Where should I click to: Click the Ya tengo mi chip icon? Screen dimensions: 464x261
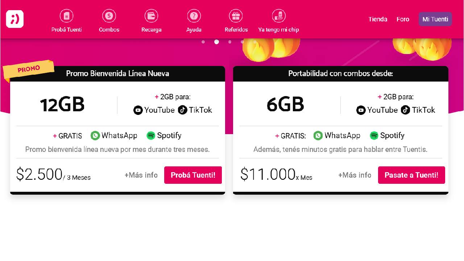point(278,16)
